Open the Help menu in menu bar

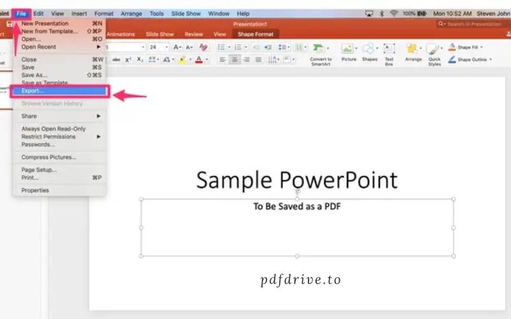pyautogui.click(x=243, y=13)
